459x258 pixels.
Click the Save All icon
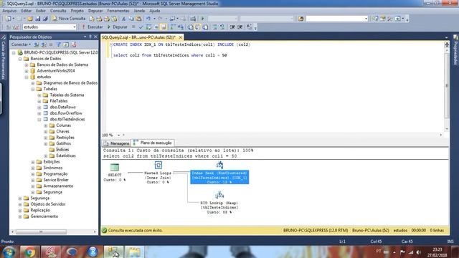tap(45, 19)
